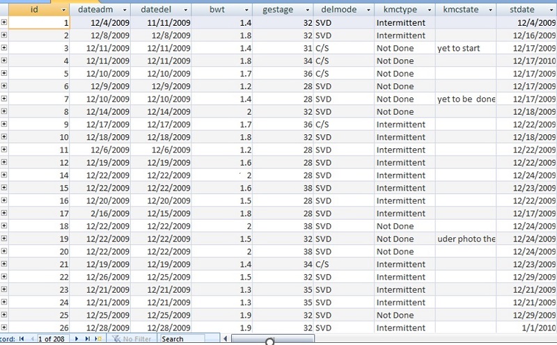The image size is (557, 345).
Task: Expand the plus box for record id 23
Action: tap(4, 289)
